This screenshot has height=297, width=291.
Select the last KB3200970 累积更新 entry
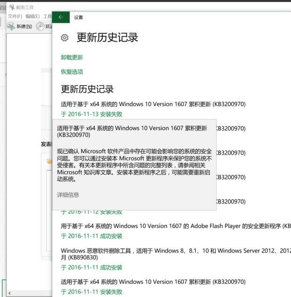153,282
